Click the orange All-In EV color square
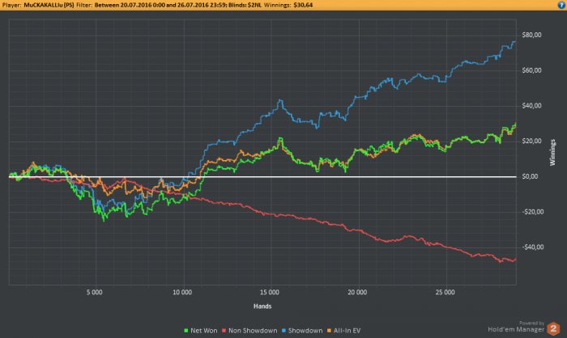This screenshot has width=567, height=338. coord(329,331)
